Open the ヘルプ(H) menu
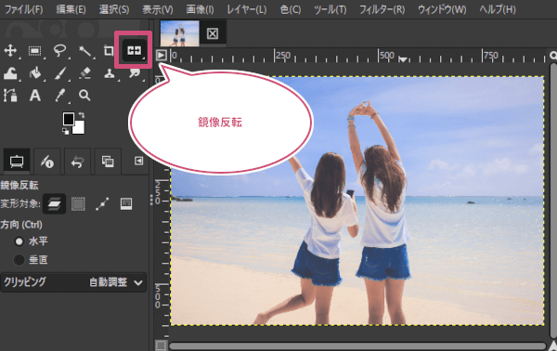The width and height of the screenshot is (557, 351). 498,9
